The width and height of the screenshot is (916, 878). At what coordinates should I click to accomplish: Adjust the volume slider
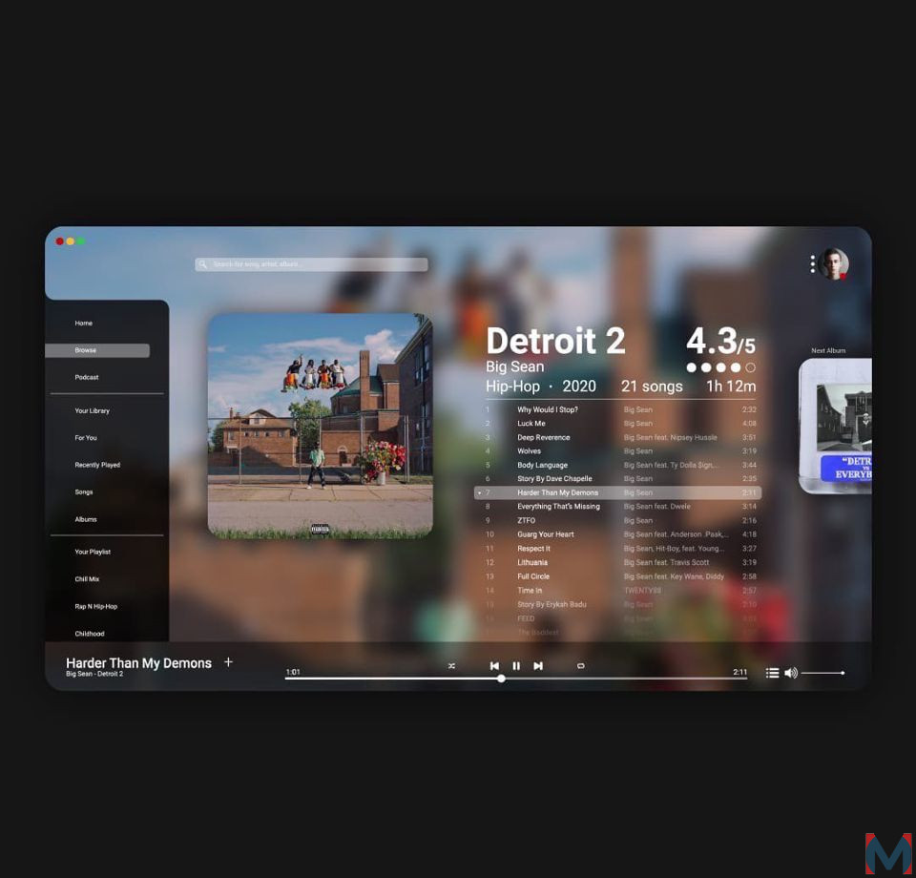point(823,673)
